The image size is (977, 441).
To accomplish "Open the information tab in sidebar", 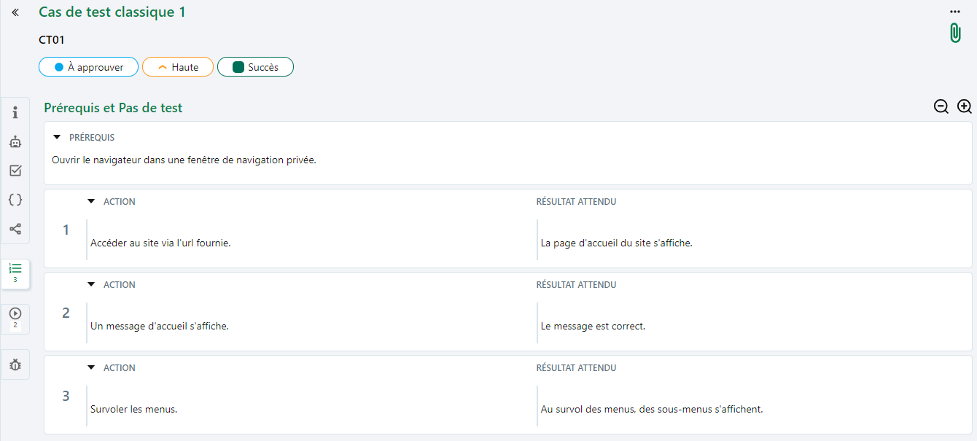I will pos(15,113).
